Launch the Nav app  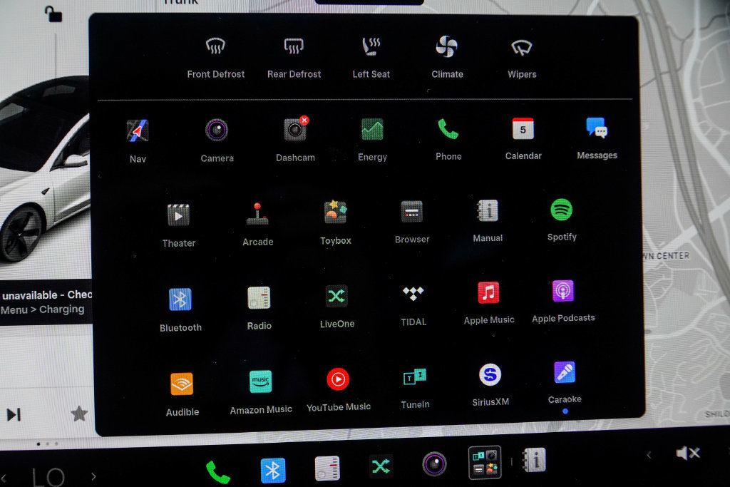pyautogui.click(x=138, y=141)
